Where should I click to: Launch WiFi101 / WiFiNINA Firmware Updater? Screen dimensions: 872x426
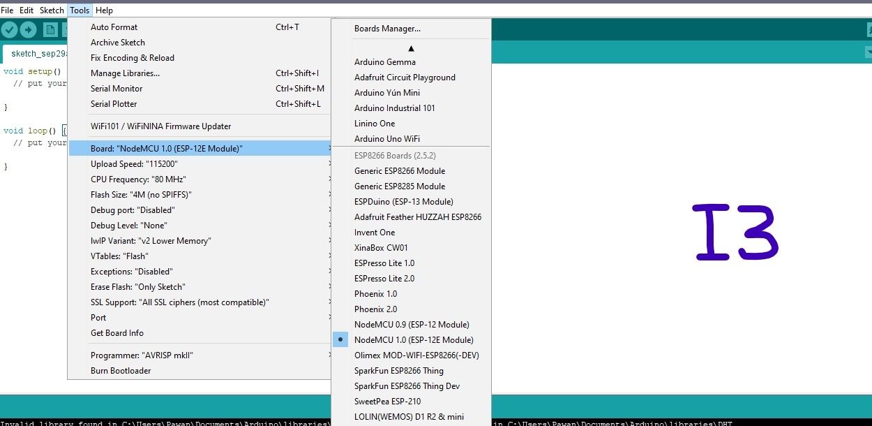pos(156,126)
